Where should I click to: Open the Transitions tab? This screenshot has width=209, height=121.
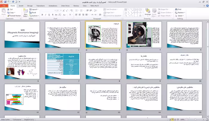(41, 6)
